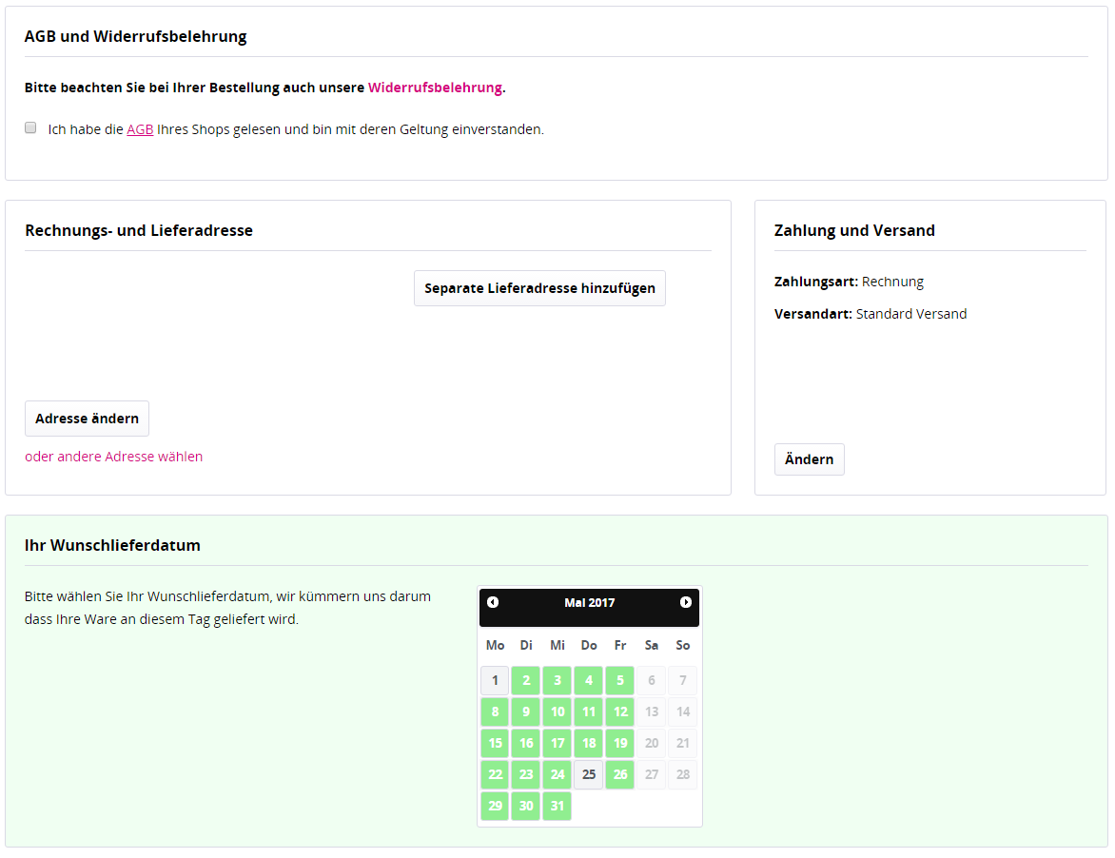Click Ändern button for payment and shipping
This screenshot has width=1115, height=858.
pyautogui.click(x=809, y=459)
